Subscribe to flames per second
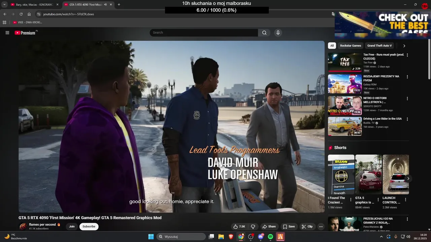431x242 pixels. pyautogui.click(x=89, y=227)
